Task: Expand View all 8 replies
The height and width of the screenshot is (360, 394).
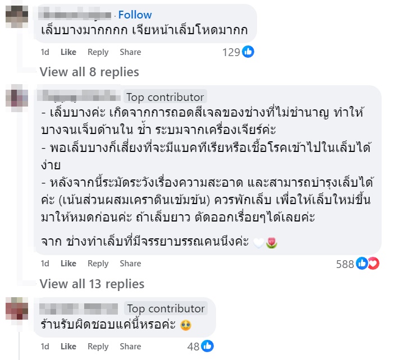Action: pyautogui.click(x=89, y=72)
